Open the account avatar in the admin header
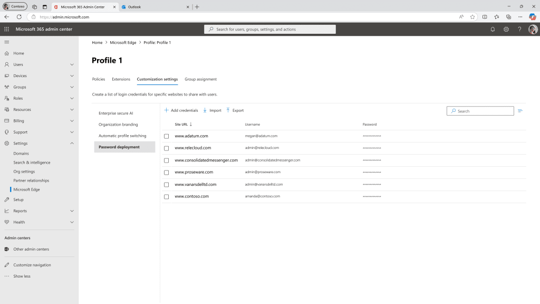 point(533,30)
